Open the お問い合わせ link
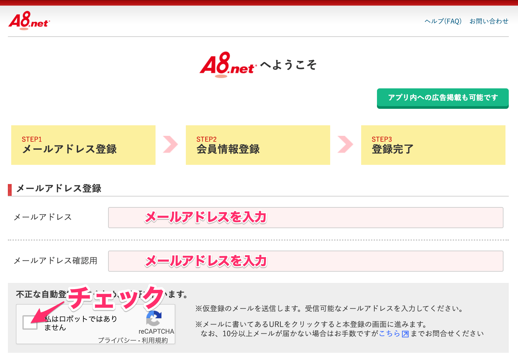The width and height of the screenshot is (518, 364). point(489,21)
